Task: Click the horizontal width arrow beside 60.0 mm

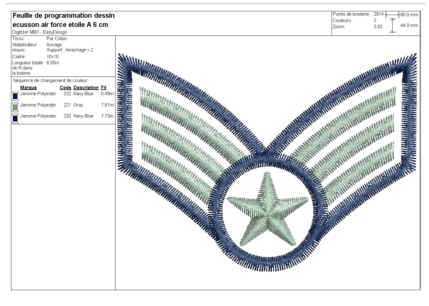Action: click(x=392, y=15)
